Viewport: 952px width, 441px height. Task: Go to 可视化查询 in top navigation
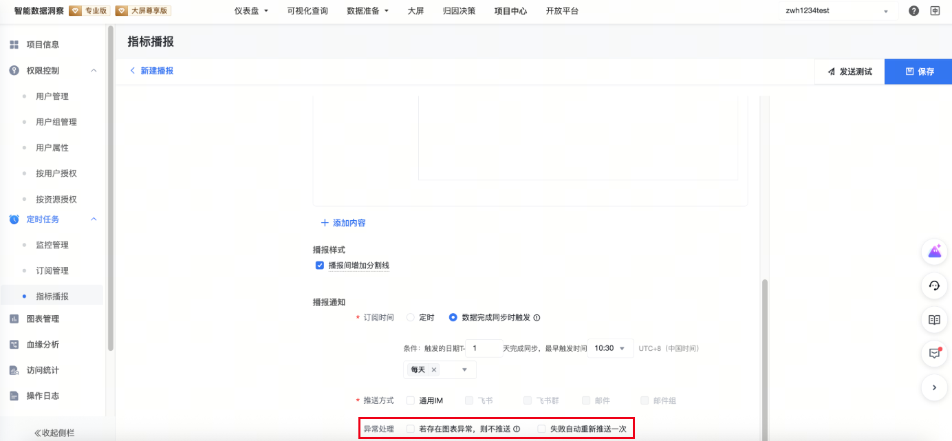(x=307, y=11)
